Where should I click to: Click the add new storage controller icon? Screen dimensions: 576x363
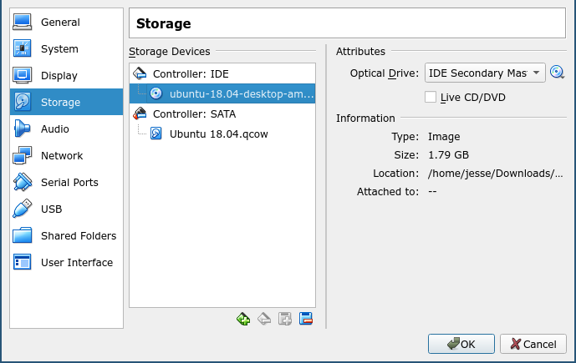point(243,319)
